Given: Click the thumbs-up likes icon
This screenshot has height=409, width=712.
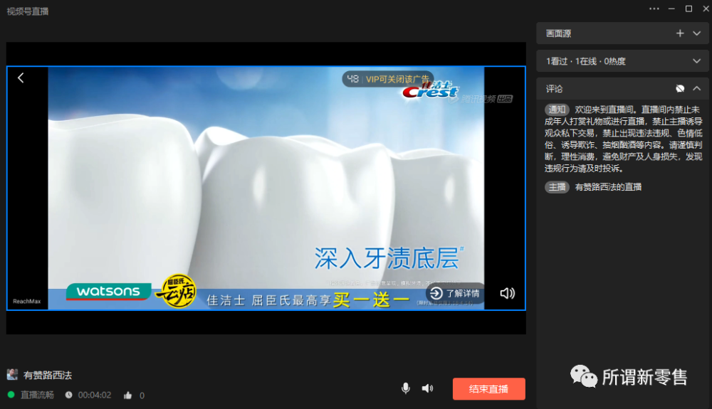Looking at the screenshot, I should (x=127, y=395).
